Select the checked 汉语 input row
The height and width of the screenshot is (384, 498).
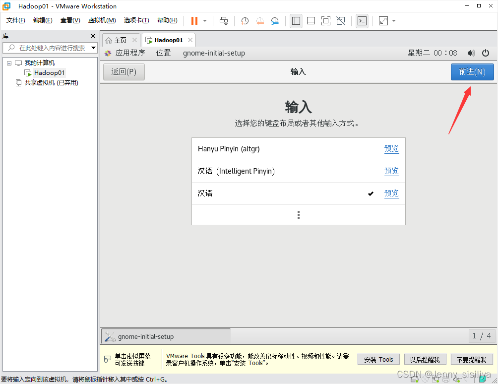tap(298, 193)
